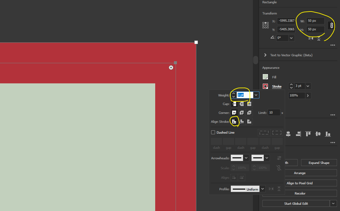Open the stroke Weight dropdown
This screenshot has width=340, height=211.
(x=256, y=95)
